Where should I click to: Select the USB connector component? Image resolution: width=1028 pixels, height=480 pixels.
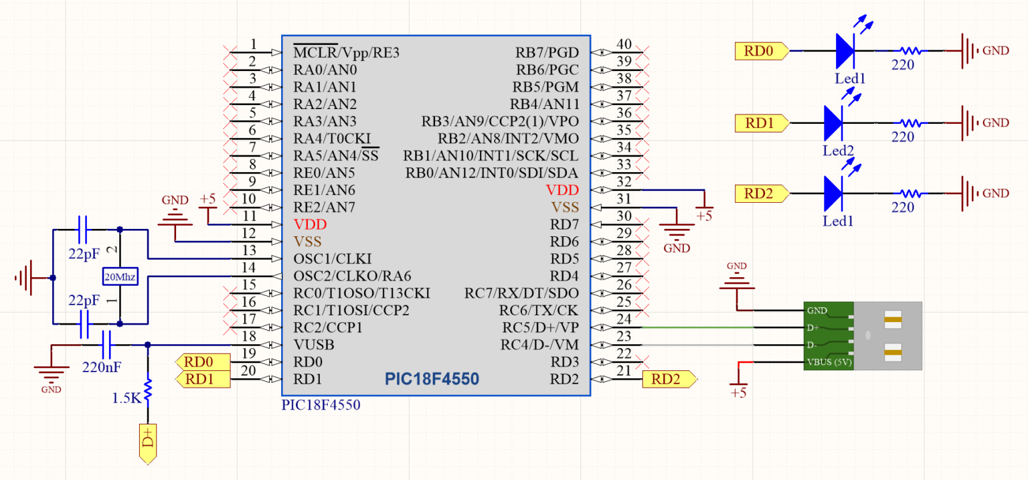(x=863, y=336)
